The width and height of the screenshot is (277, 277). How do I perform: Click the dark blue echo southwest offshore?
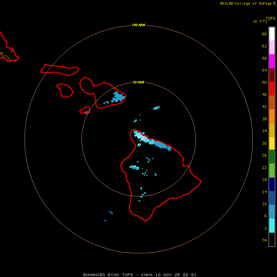pos(111,212)
